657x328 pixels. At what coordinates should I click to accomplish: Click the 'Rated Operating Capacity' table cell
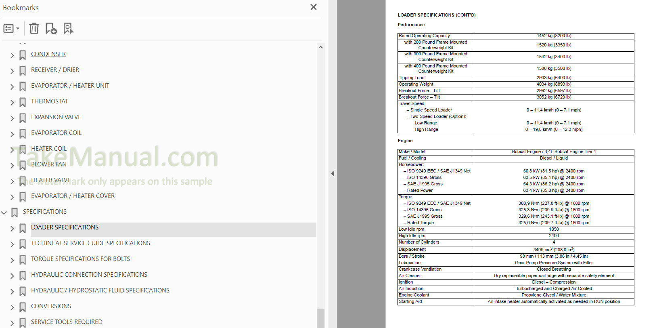tap(435, 36)
